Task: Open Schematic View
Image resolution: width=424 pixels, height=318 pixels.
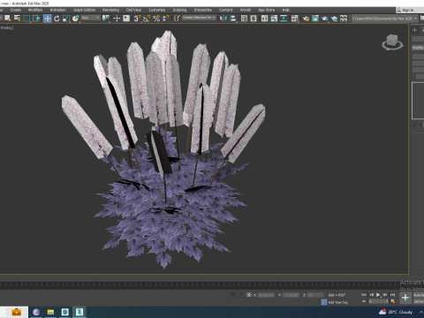Action: (284, 19)
